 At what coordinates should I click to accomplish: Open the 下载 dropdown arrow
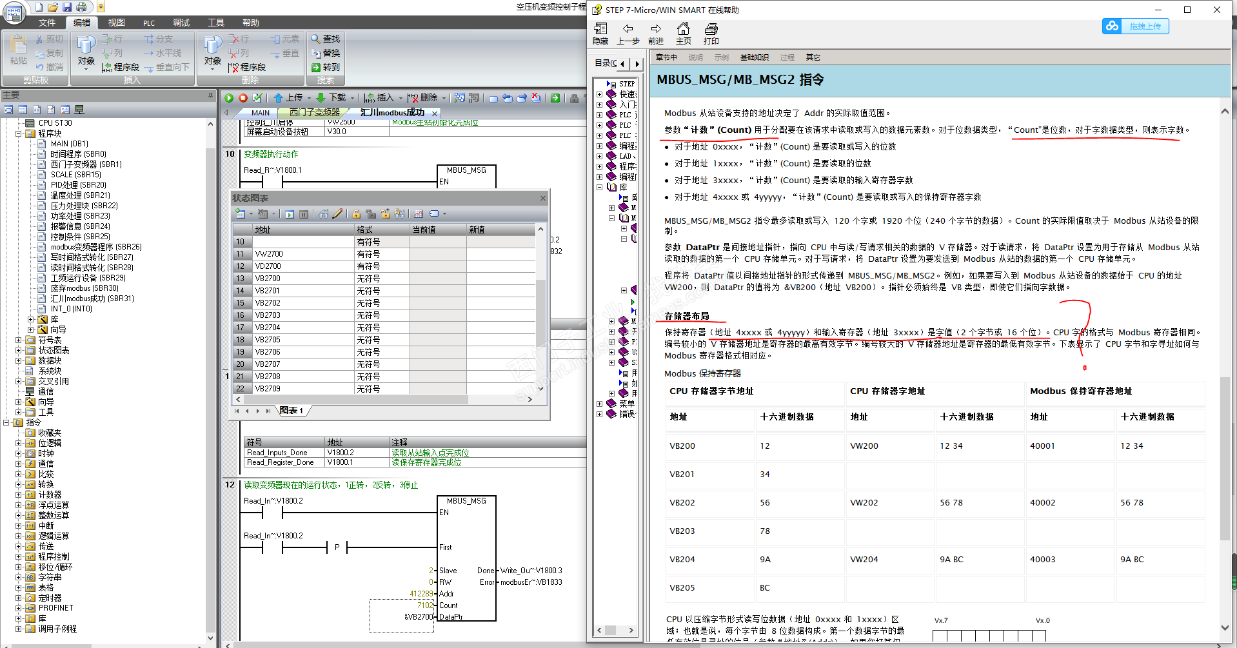pos(353,98)
